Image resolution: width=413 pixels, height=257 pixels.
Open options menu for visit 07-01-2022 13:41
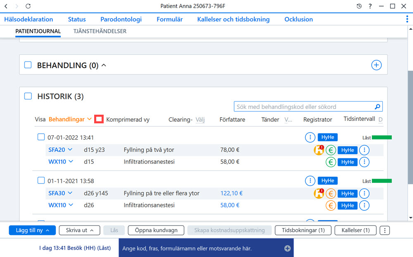[310, 137]
